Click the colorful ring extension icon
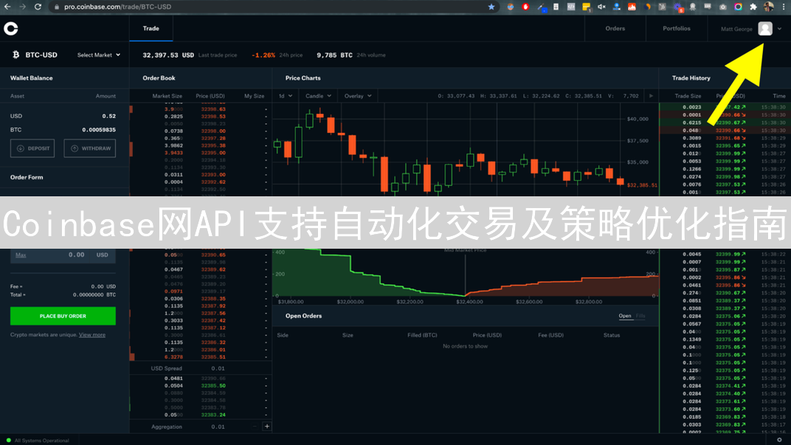The height and width of the screenshot is (445, 791). coord(738,7)
